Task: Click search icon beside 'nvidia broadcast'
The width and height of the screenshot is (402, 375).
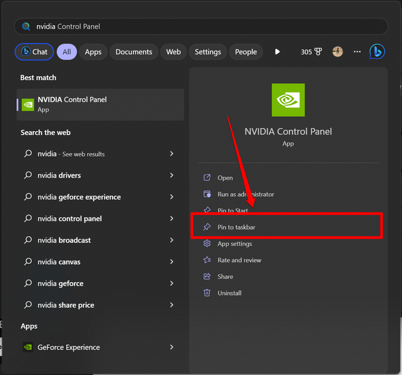Action: (28, 240)
